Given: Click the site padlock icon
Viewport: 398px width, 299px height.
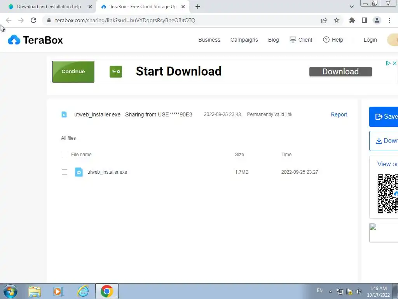Looking at the screenshot, I should (49, 20).
